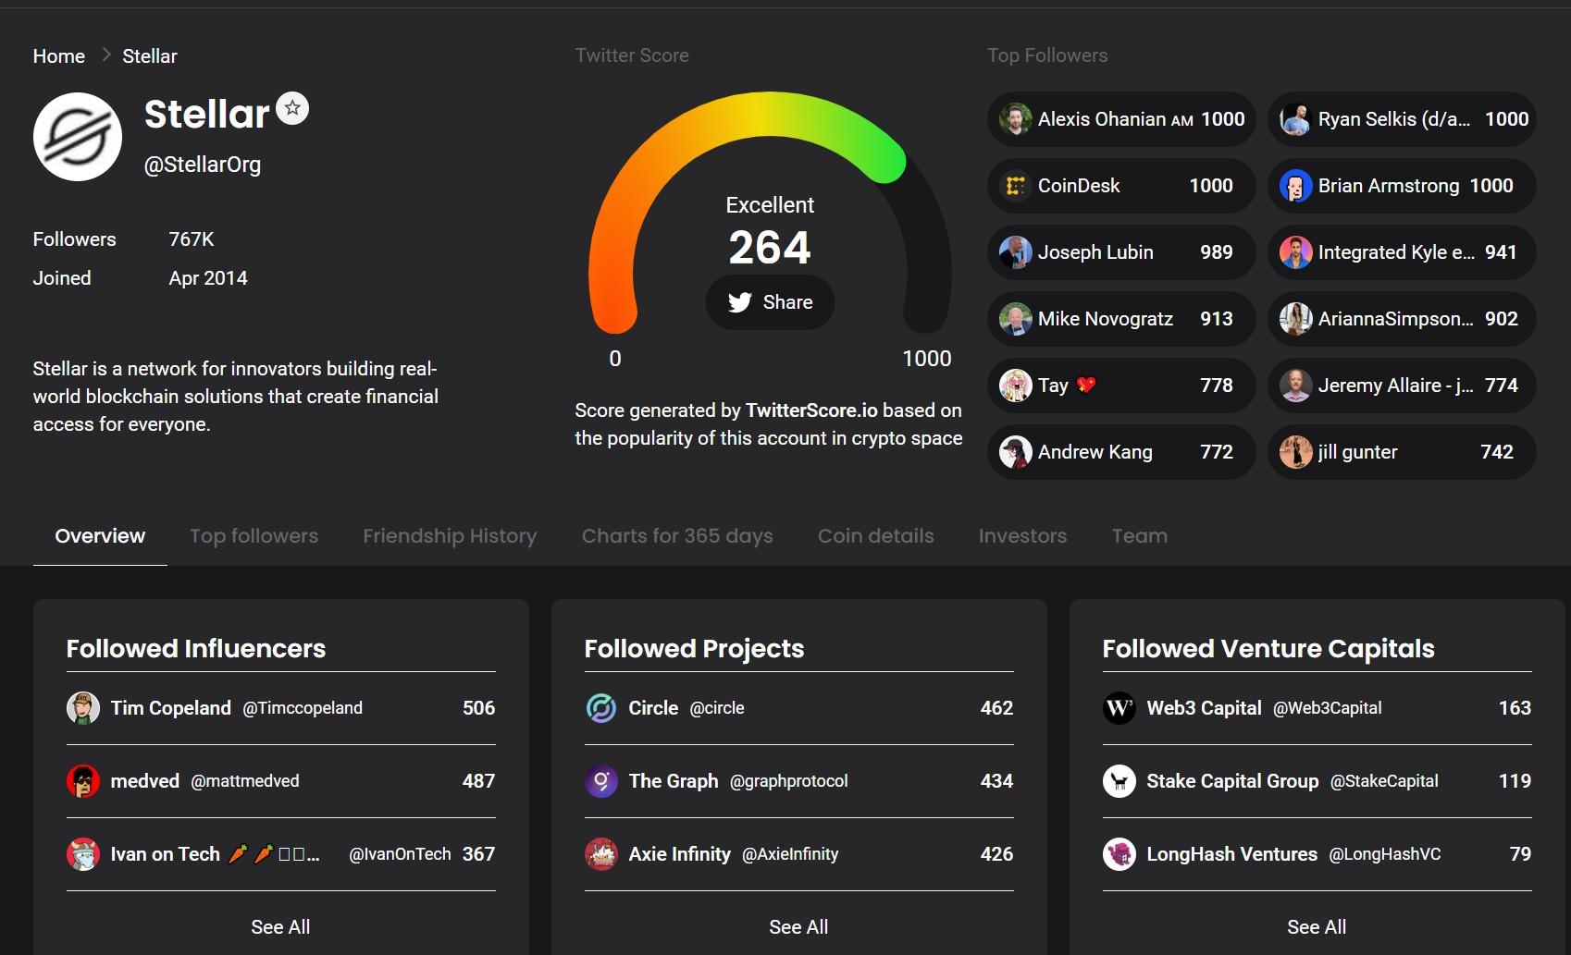Click See All under Followed Projects
The width and height of the screenshot is (1571, 955).
click(798, 927)
